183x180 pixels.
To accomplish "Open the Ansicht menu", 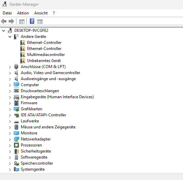I will click(x=41, y=13).
